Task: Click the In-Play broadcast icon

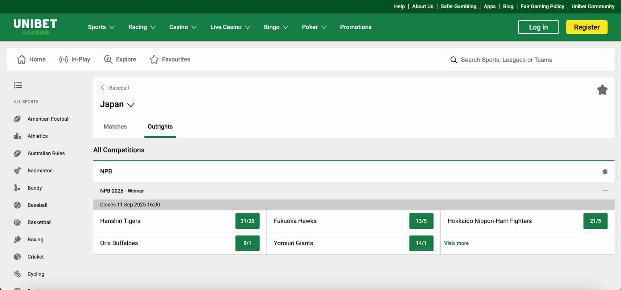Action: pyautogui.click(x=64, y=59)
